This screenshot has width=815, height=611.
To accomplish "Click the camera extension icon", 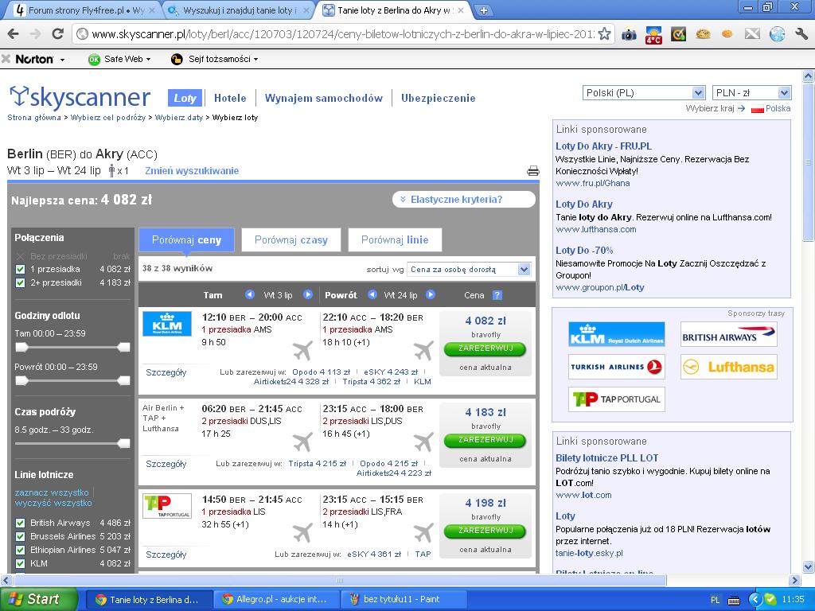I will 629,34.
